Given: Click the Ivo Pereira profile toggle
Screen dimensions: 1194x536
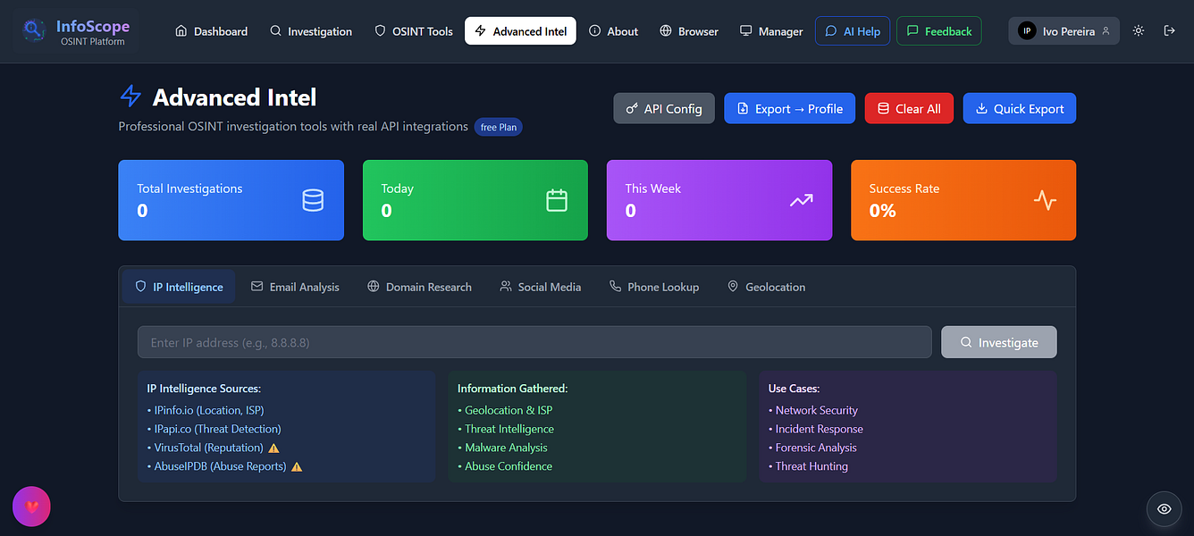Looking at the screenshot, I should [x=1064, y=30].
